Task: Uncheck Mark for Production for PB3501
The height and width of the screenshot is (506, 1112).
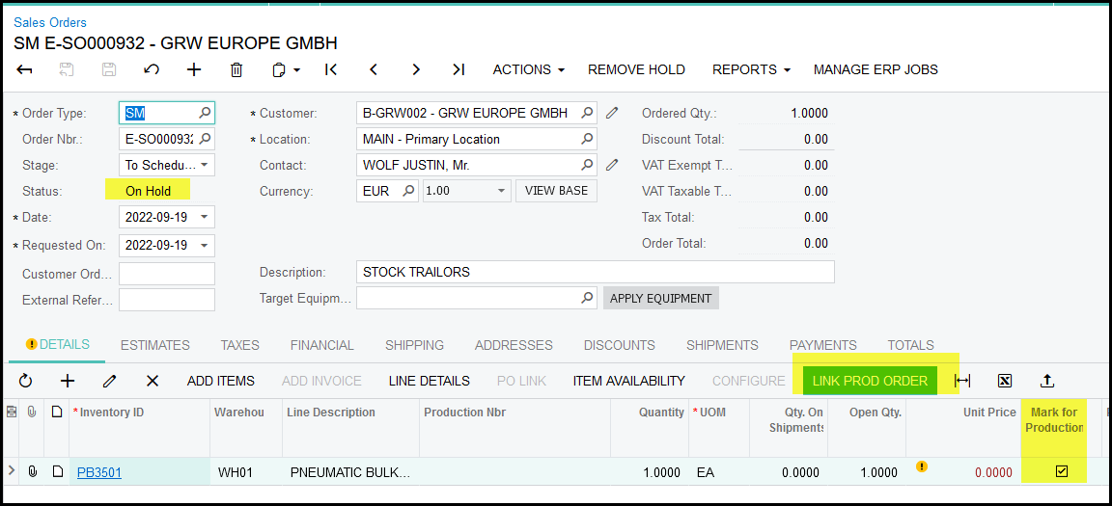Action: coord(1062,471)
